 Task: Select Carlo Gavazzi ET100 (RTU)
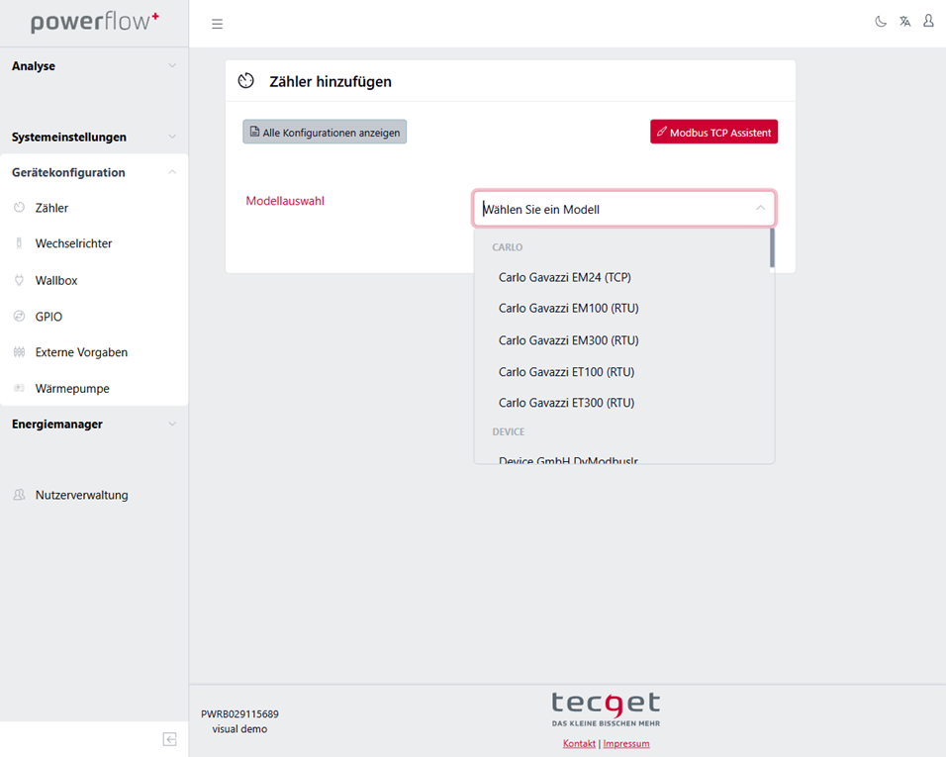coord(622,371)
